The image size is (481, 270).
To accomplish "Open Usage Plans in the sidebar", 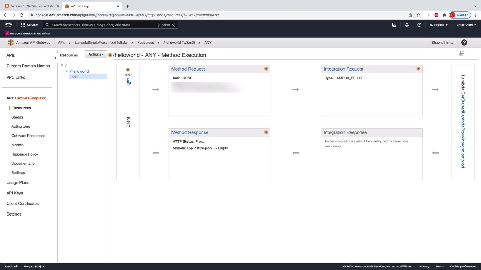I will [x=18, y=182].
